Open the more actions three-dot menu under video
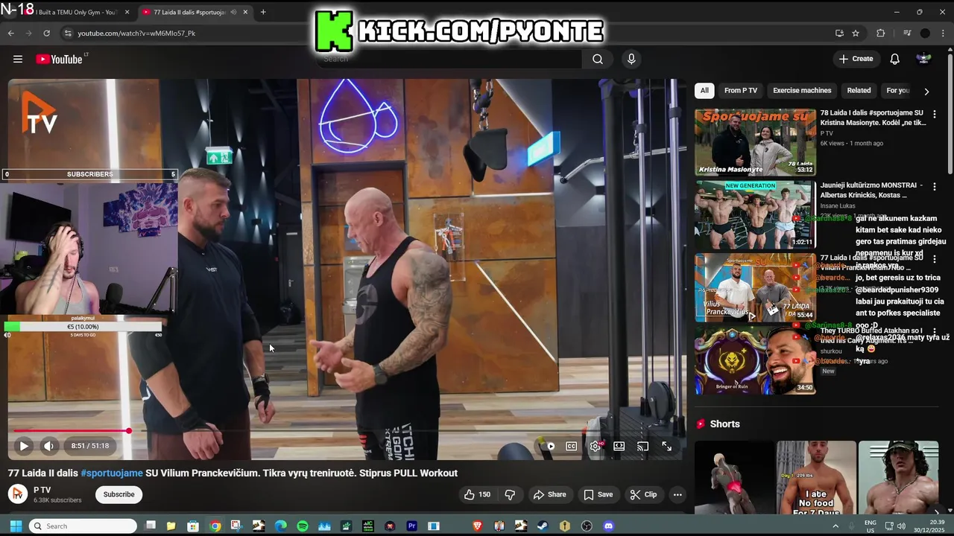Screen dimensions: 954x536 677,494
